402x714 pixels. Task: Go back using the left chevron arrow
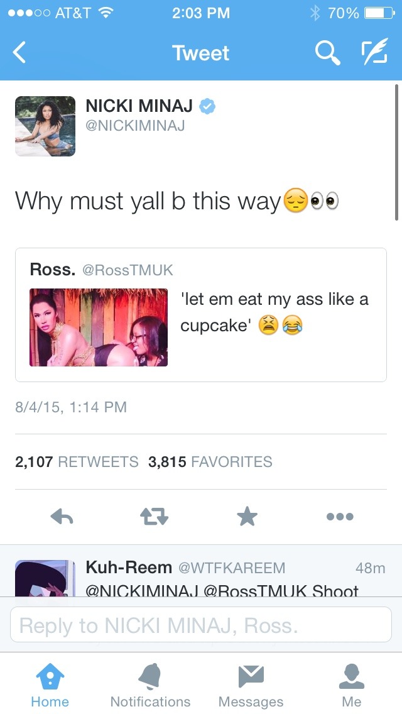pyautogui.click(x=19, y=52)
